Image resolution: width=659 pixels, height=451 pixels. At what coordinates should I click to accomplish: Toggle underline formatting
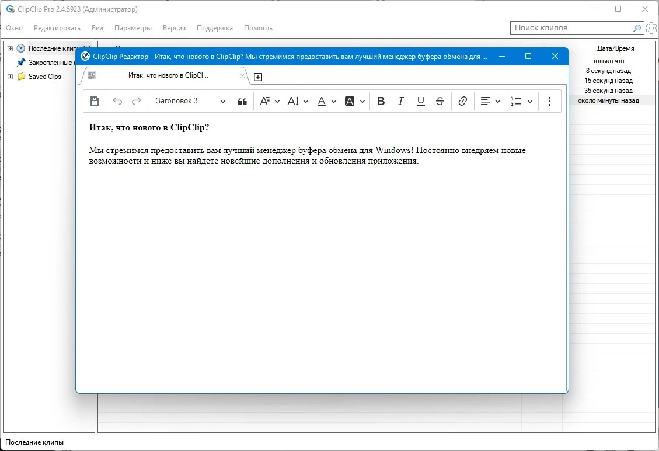coord(420,101)
